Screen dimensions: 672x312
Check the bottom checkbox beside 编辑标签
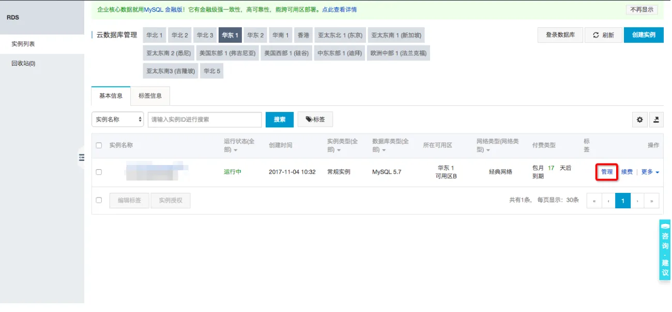coord(99,200)
